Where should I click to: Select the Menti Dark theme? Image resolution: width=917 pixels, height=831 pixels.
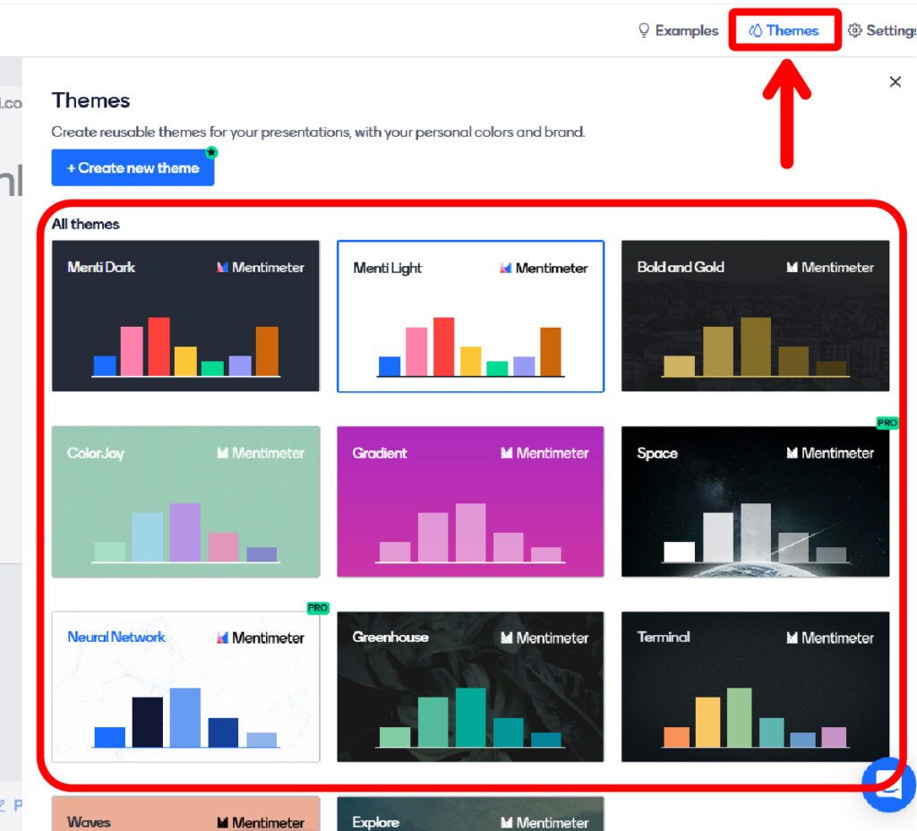point(185,315)
